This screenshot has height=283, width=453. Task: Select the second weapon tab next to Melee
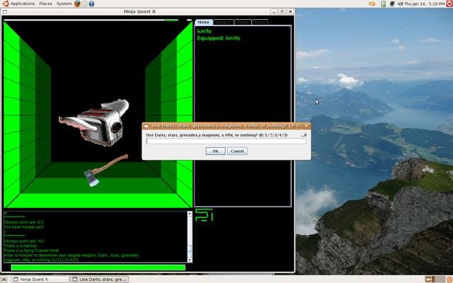pyautogui.click(x=223, y=22)
